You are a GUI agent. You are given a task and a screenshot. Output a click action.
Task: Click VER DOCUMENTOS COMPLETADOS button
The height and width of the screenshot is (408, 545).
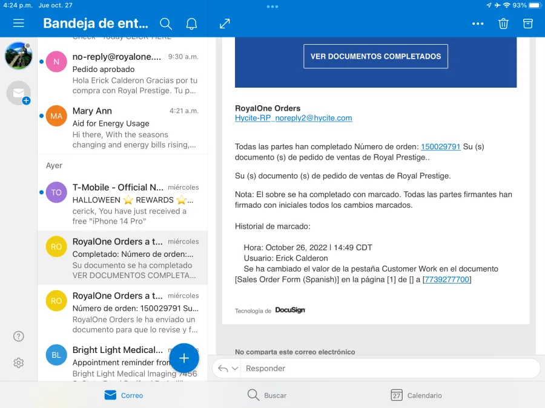coord(375,56)
